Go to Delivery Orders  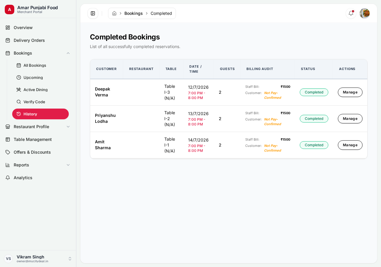point(38,40)
